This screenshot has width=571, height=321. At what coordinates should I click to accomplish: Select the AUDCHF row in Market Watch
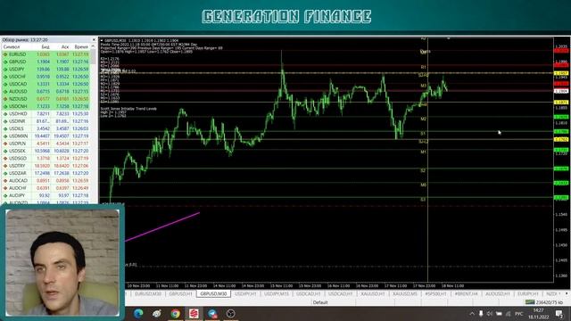coord(46,188)
